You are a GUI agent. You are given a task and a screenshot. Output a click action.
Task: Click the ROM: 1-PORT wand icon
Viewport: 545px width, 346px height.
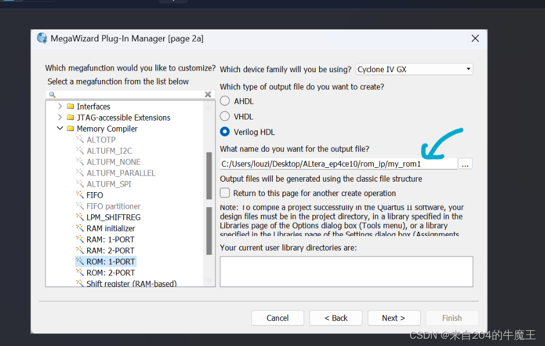coord(80,262)
